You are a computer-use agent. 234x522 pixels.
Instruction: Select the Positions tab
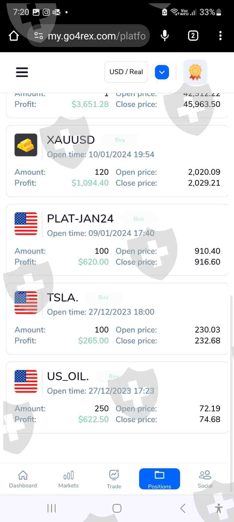click(159, 479)
